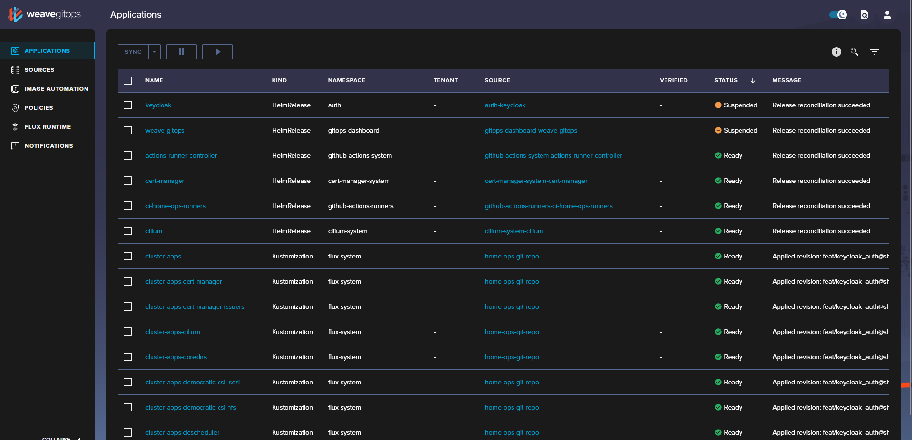Sort by the Kind column header
The image size is (912, 440).
coord(279,80)
